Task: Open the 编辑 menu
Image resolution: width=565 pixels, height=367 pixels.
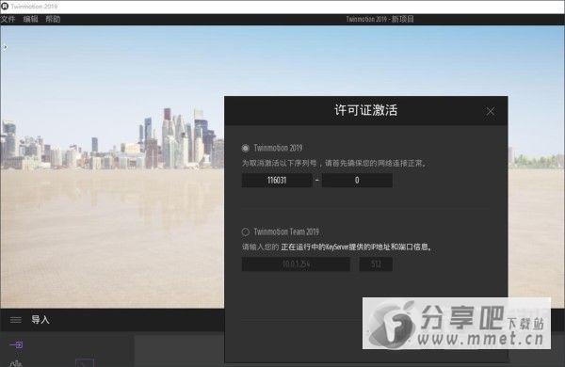Action: 31,19
